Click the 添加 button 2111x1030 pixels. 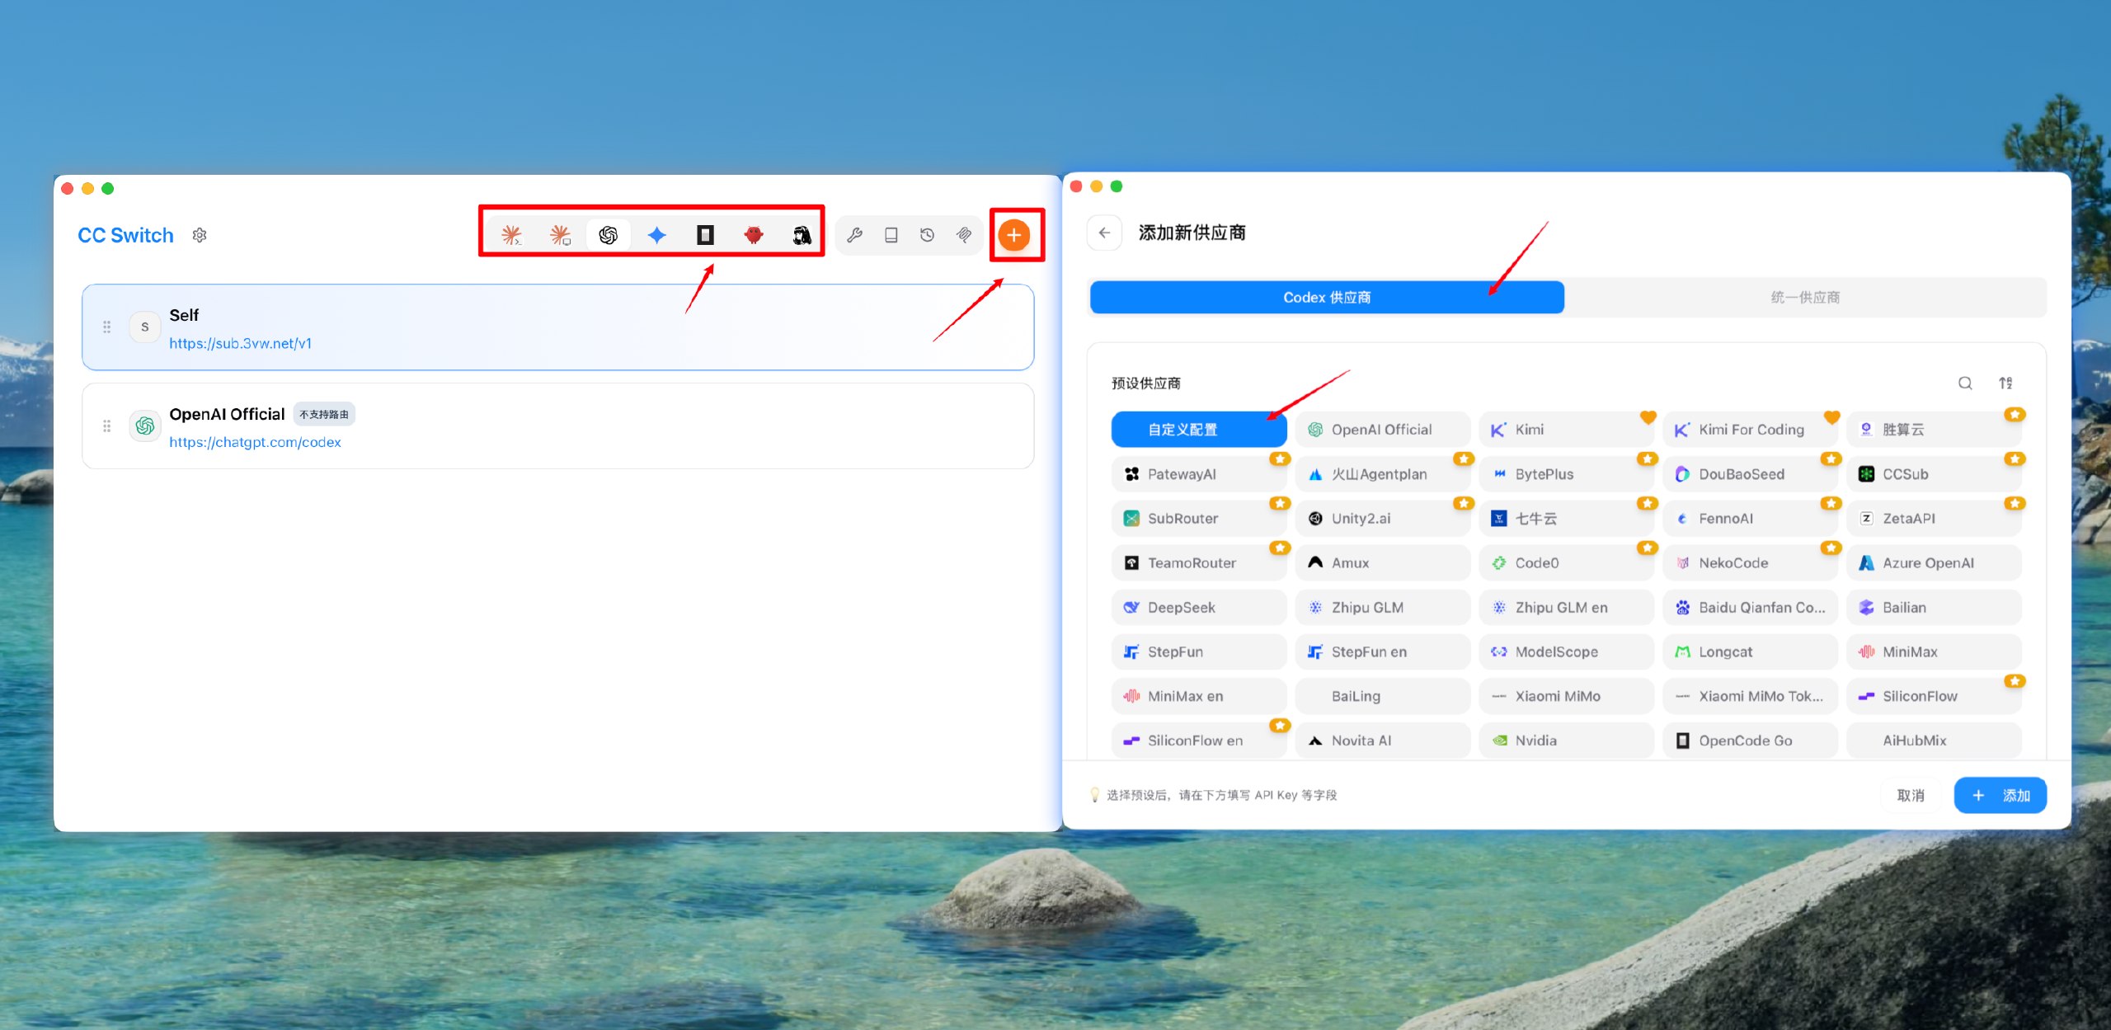point(2000,795)
